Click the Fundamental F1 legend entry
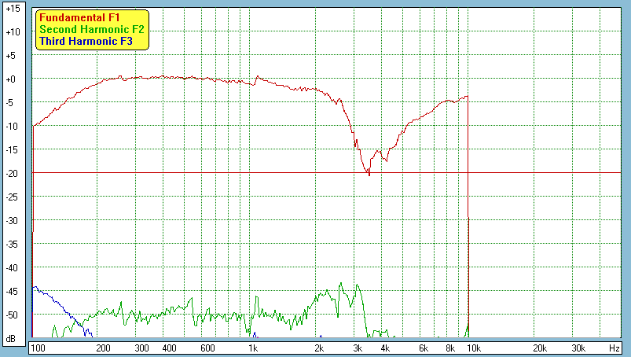 point(79,17)
